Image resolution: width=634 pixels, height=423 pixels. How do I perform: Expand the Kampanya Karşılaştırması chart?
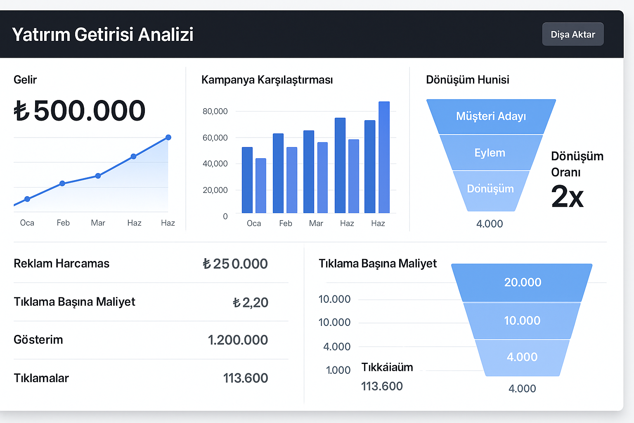coord(267,80)
